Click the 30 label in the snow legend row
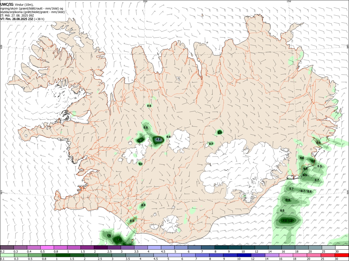Viewport: 349px width, 261px height. 337,251
